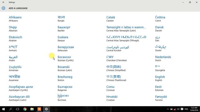Open the Windows Start menu
This screenshot has height=112, width=200.
tap(3, 109)
